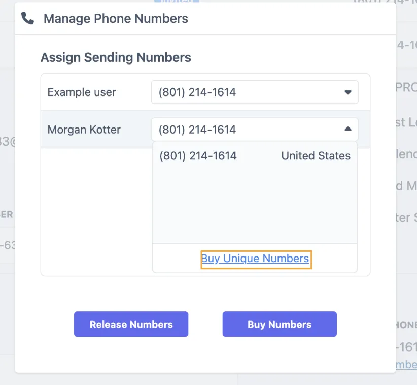Click the up chevron on Morgan Kotter's selector
The image size is (417, 385).
(x=348, y=129)
